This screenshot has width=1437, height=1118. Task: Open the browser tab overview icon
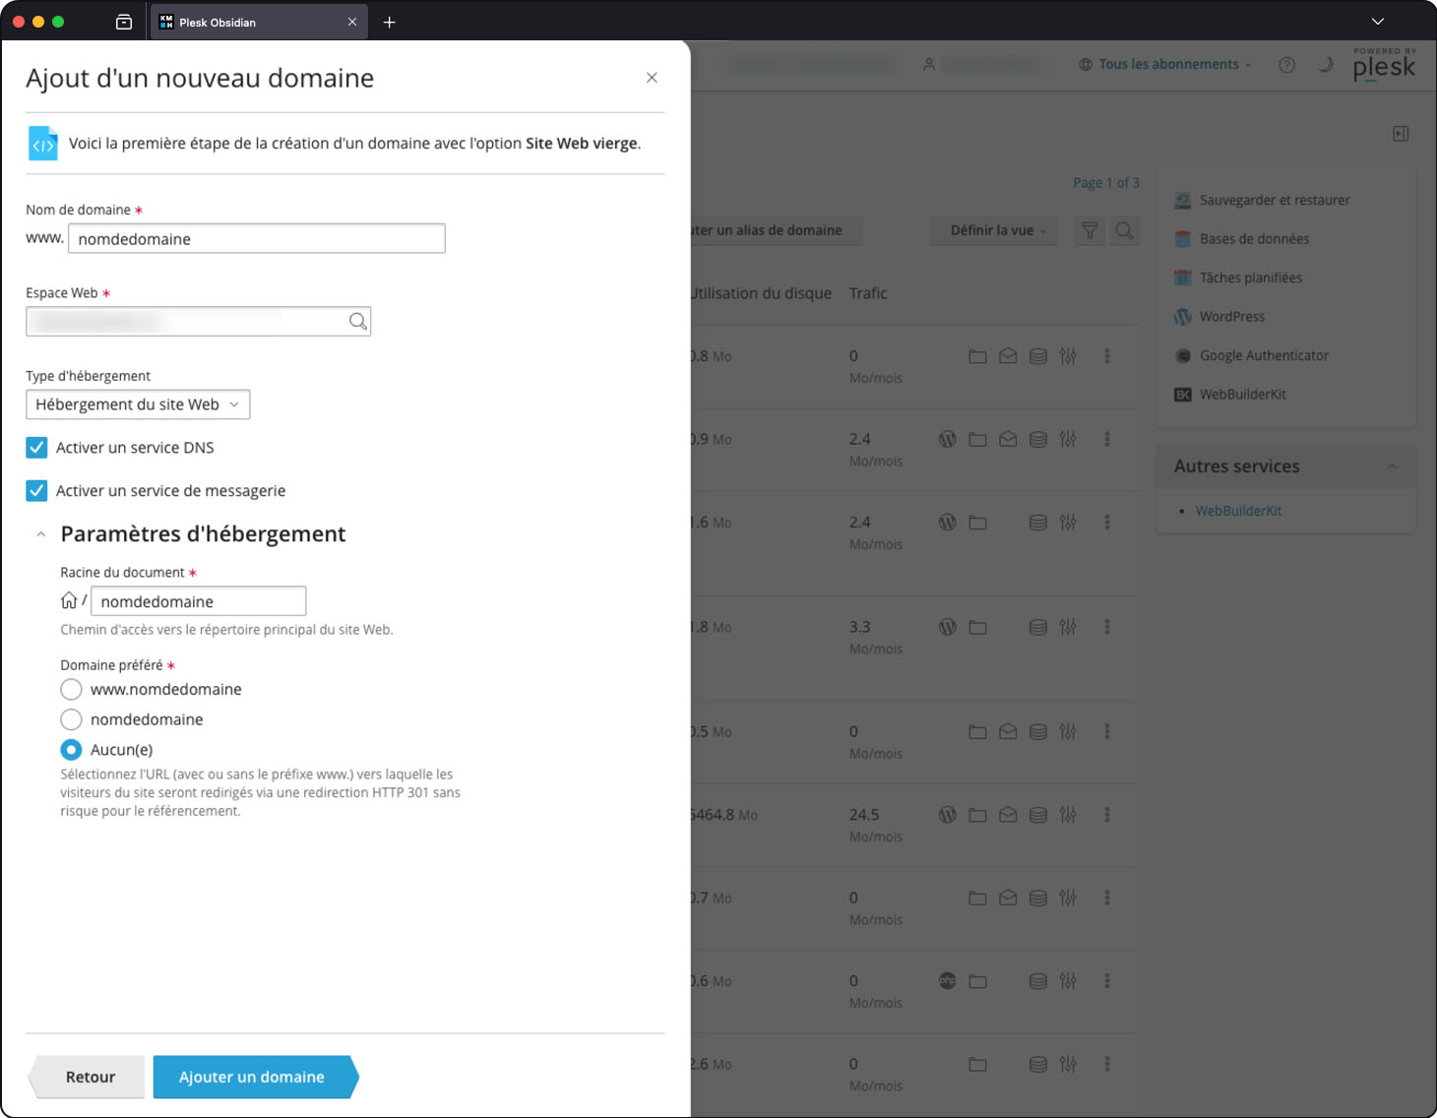(124, 22)
